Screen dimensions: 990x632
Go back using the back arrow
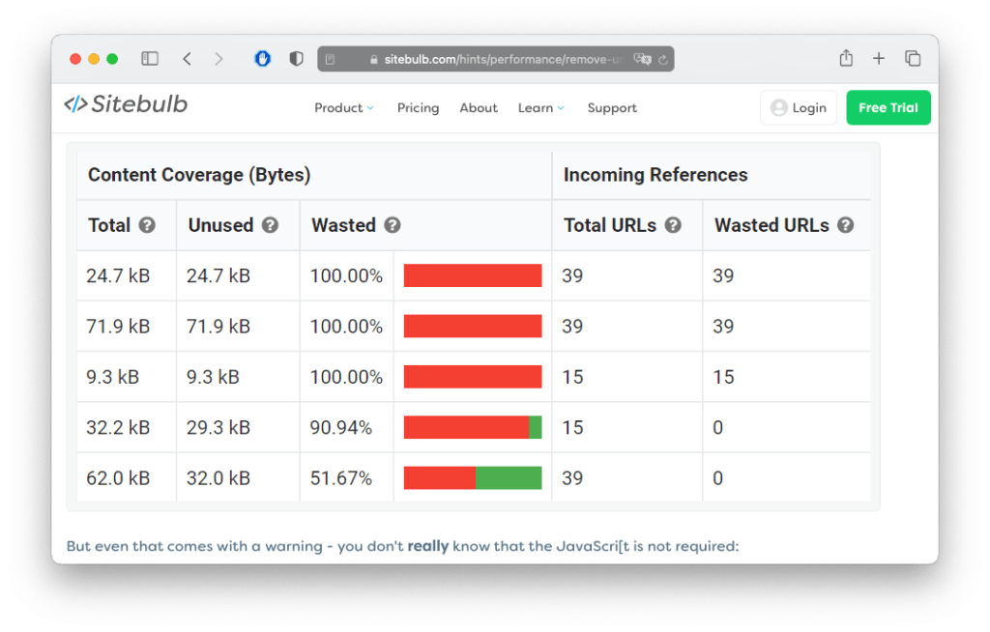click(x=187, y=58)
